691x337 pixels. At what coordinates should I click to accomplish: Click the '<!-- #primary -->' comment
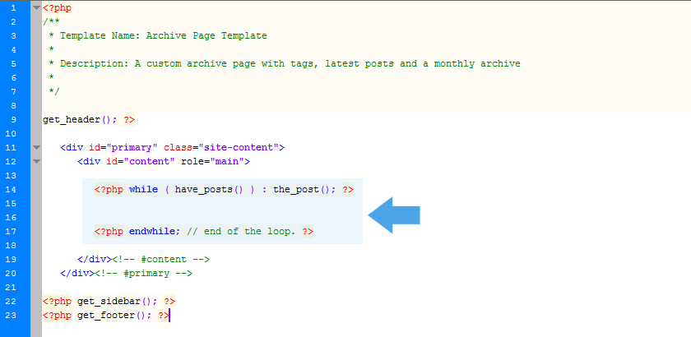(x=144, y=274)
